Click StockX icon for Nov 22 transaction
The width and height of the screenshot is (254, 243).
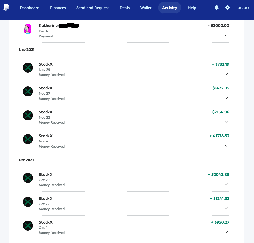pos(28,115)
